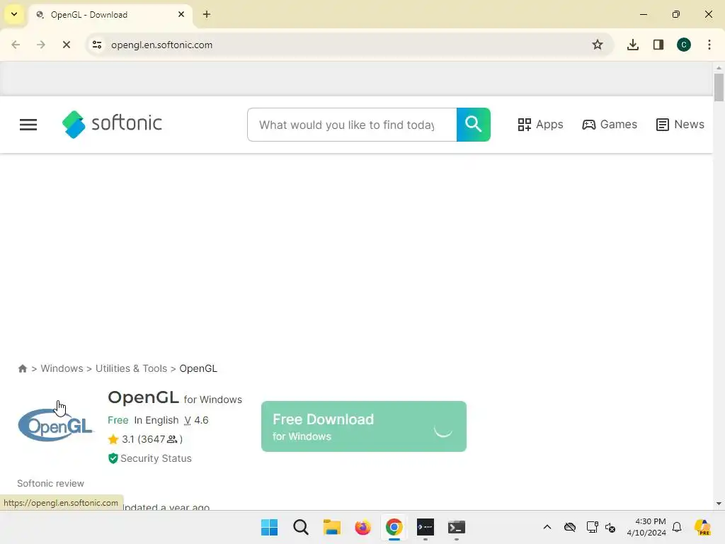This screenshot has height=544, width=725.
Task: Select the OpenGL breadcrumb text
Action: 198,368
